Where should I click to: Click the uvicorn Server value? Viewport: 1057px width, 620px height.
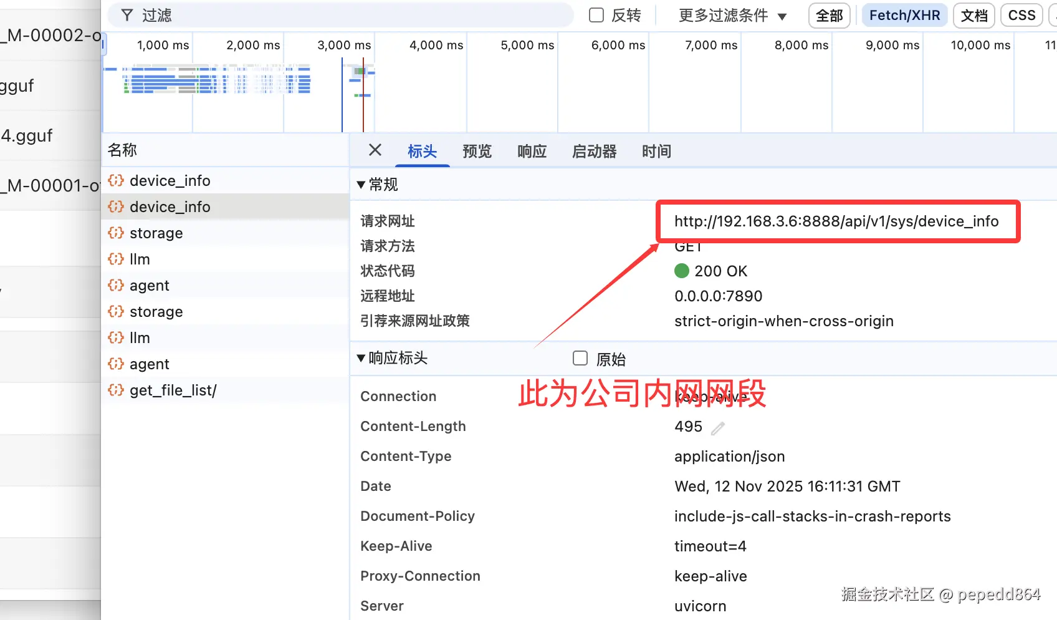coord(701,606)
